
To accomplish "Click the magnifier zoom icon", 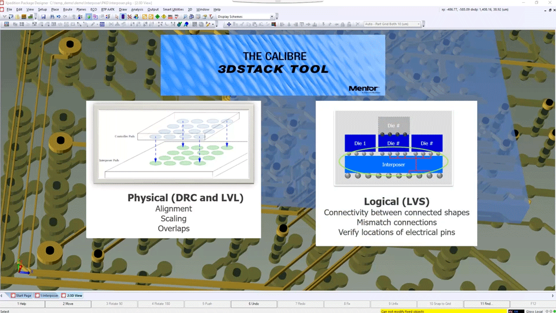I will coord(185,17).
